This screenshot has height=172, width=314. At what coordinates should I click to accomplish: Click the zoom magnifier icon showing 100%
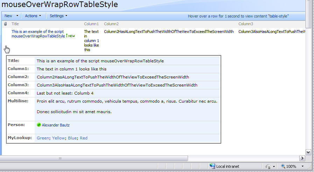(282, 166)
